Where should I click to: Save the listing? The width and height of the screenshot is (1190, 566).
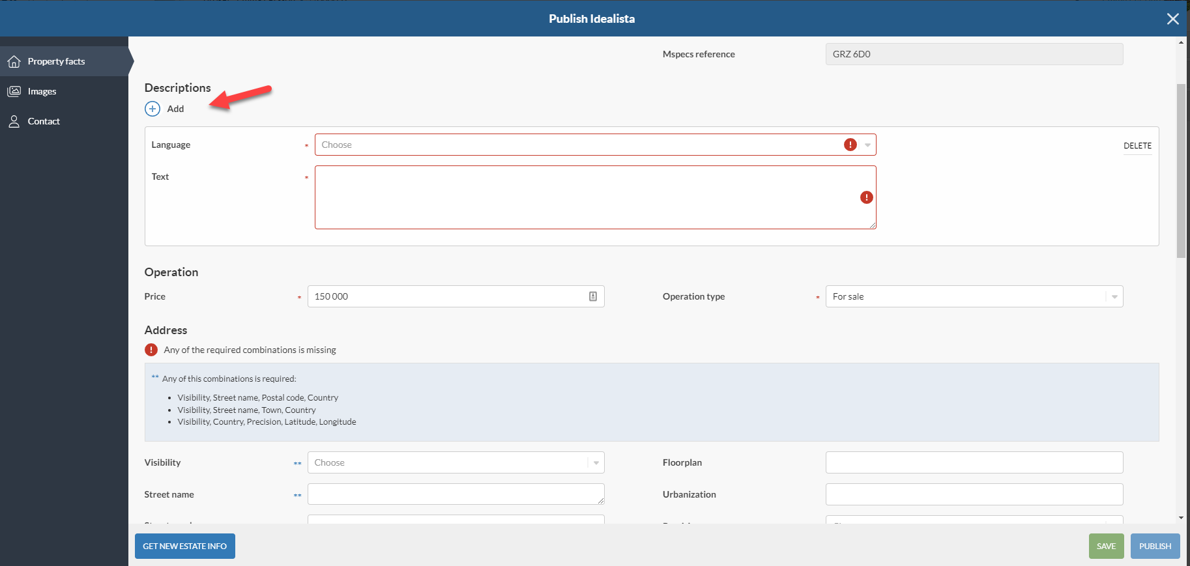1106,546
